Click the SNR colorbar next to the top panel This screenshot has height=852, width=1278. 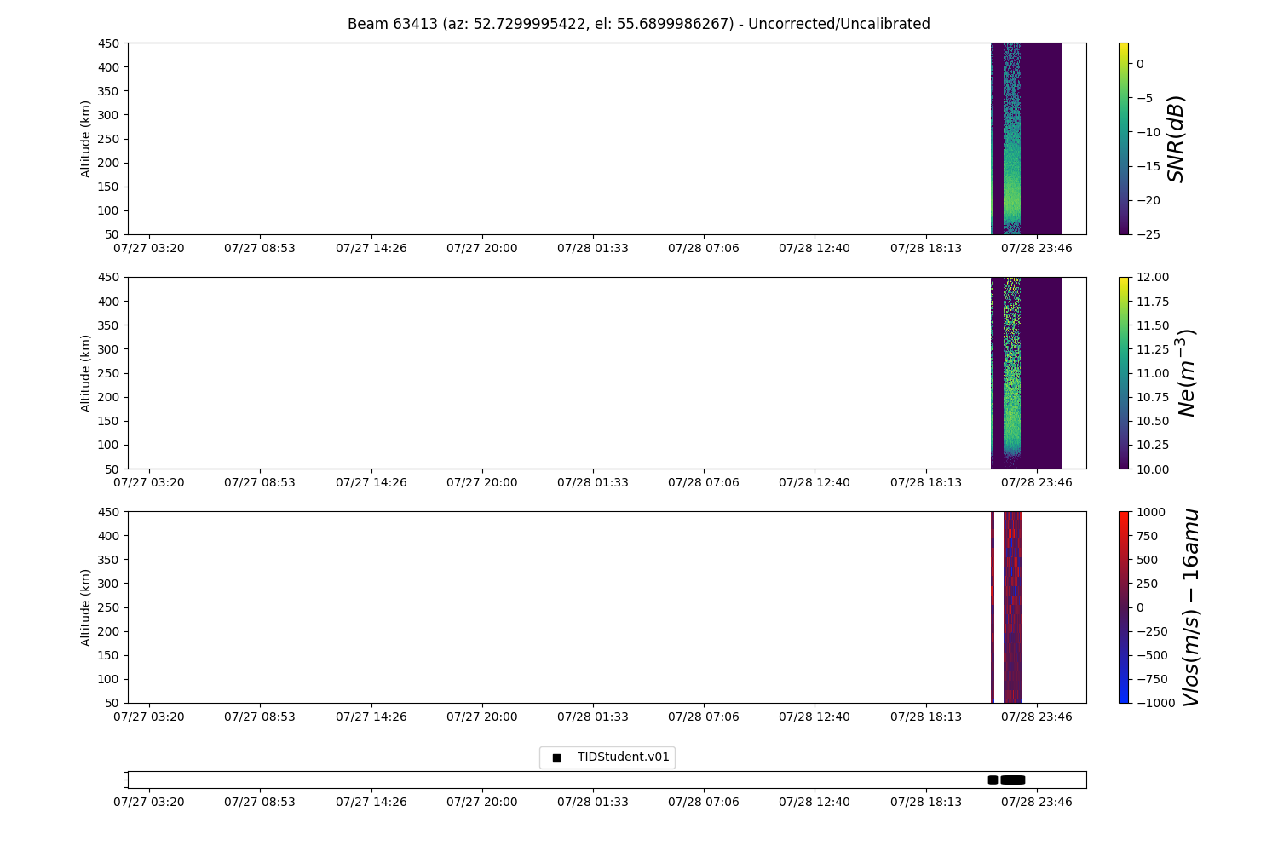pos(1123,138)
